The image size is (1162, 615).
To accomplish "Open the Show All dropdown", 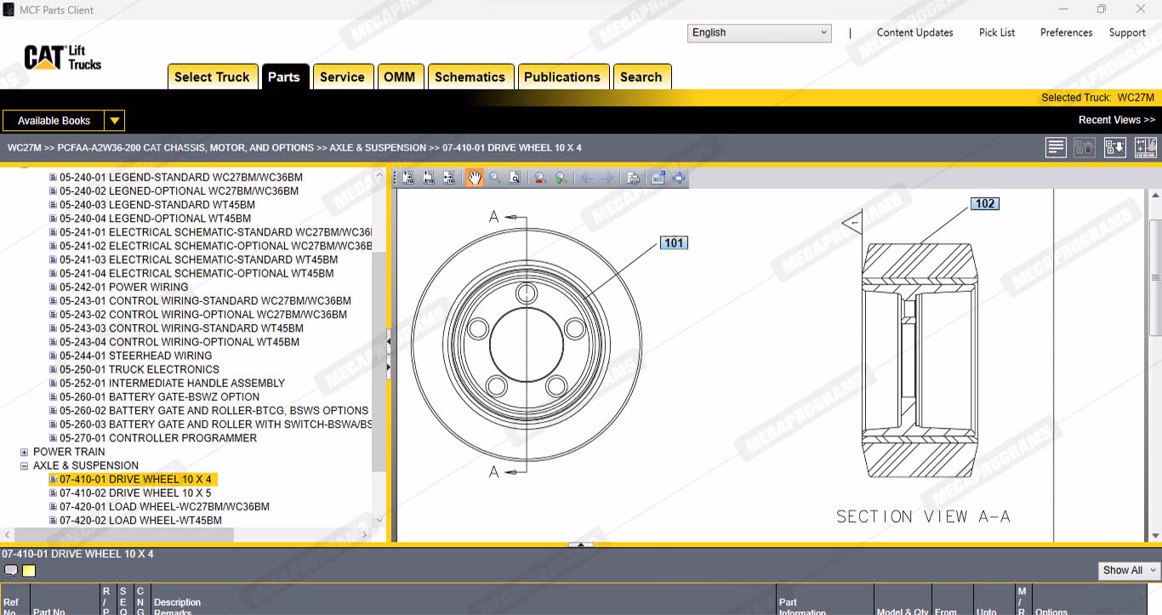I will [x=1129, y=570].
